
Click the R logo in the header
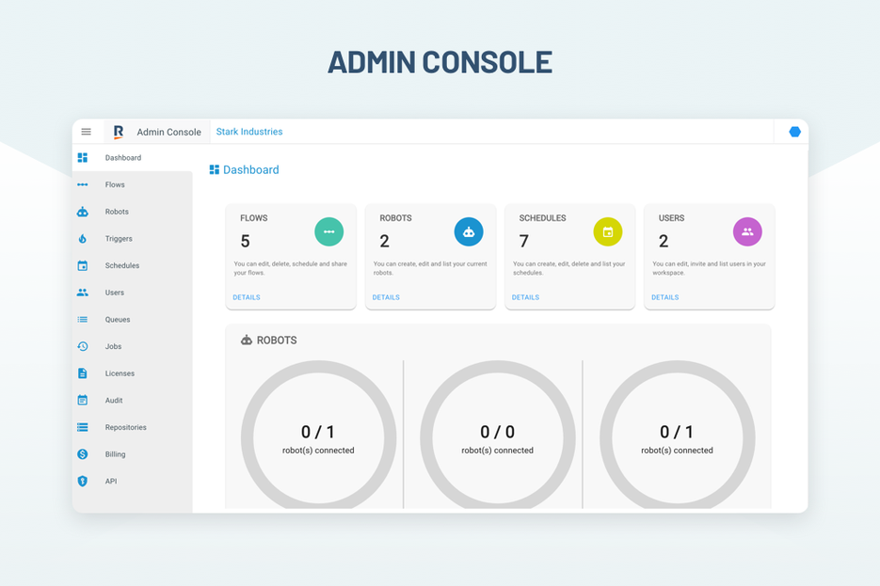pos(116,132)
